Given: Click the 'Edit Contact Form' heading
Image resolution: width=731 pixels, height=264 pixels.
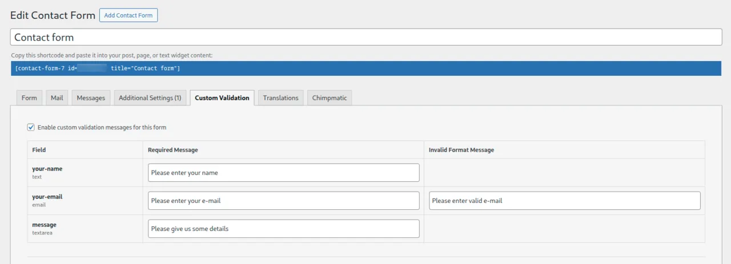Looking at the screenshot, I should [x=53, y=15].
